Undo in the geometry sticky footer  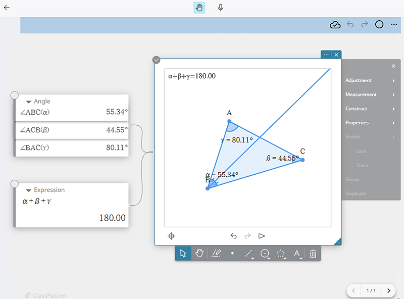(233, 236)
